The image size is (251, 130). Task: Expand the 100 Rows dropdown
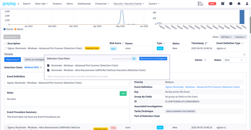click(x=226, y=37)
